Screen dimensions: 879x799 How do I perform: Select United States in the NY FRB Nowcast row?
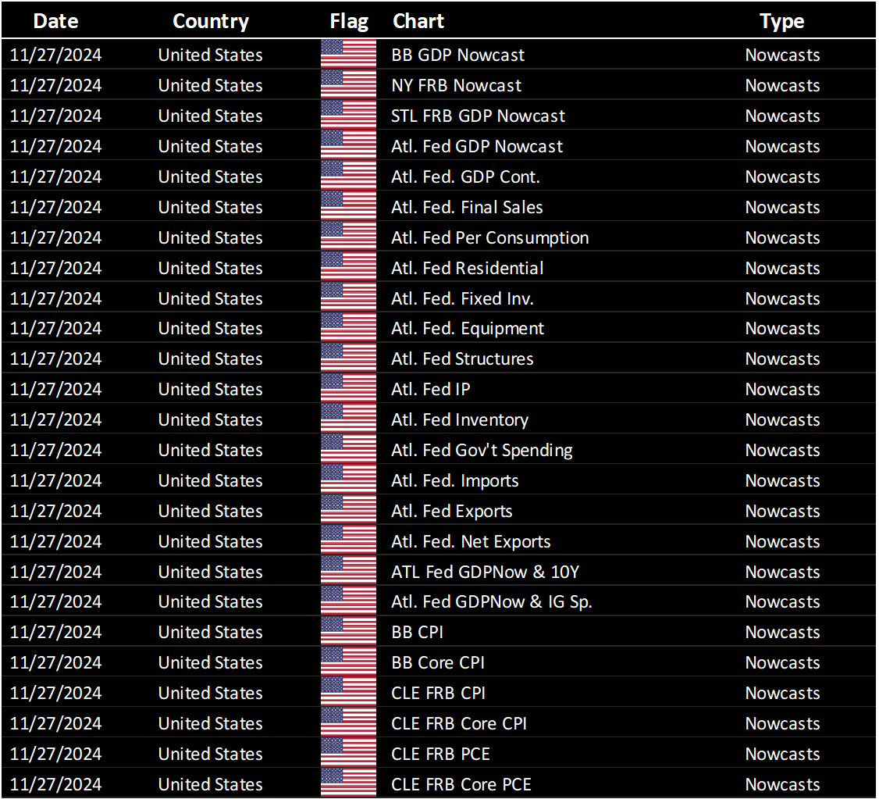click(x=210, y=84)
